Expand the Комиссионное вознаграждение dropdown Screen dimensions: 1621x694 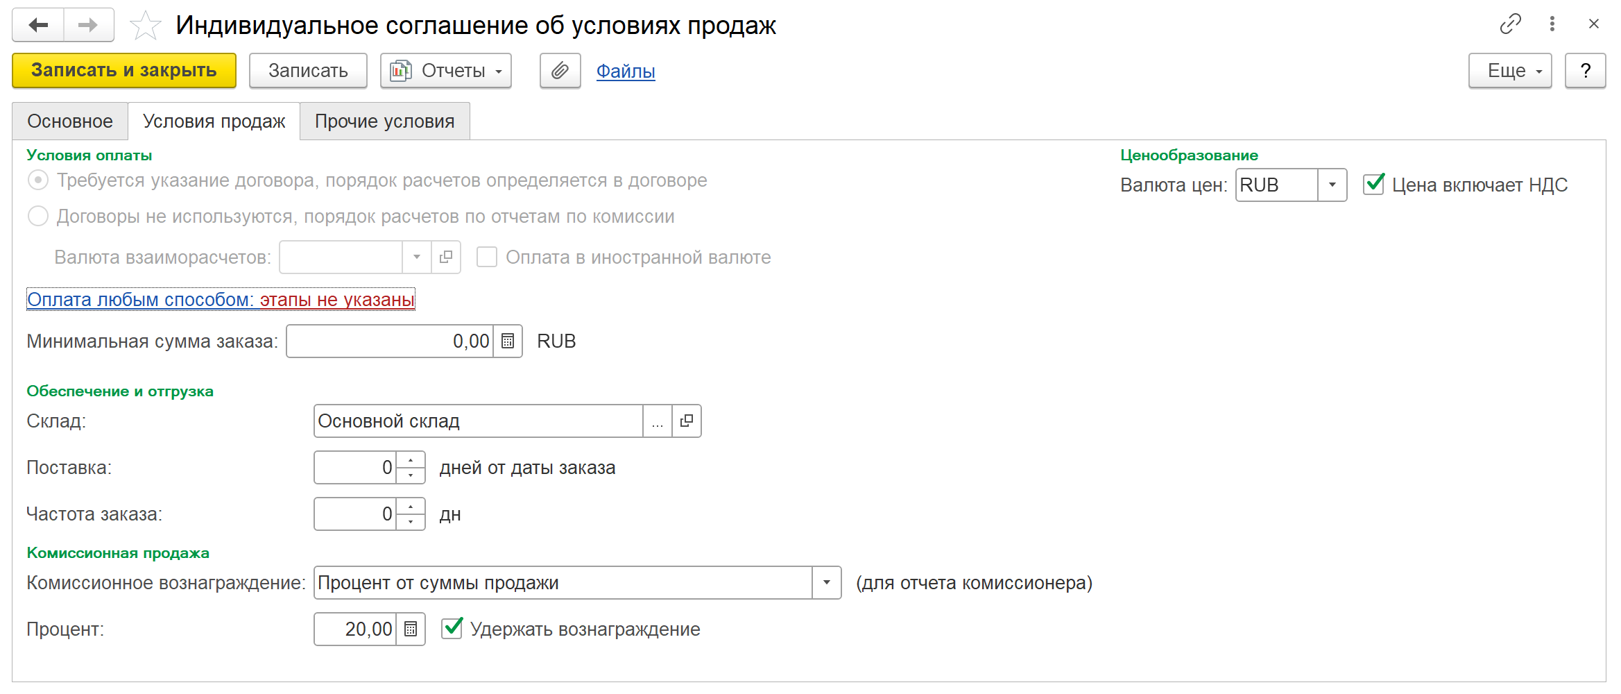826,583
